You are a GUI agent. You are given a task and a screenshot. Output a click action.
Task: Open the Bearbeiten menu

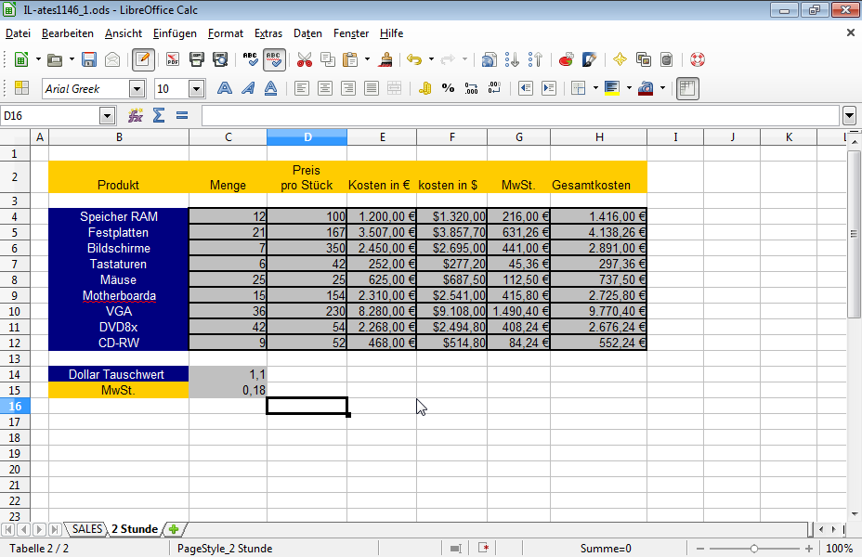pos(68,33)
